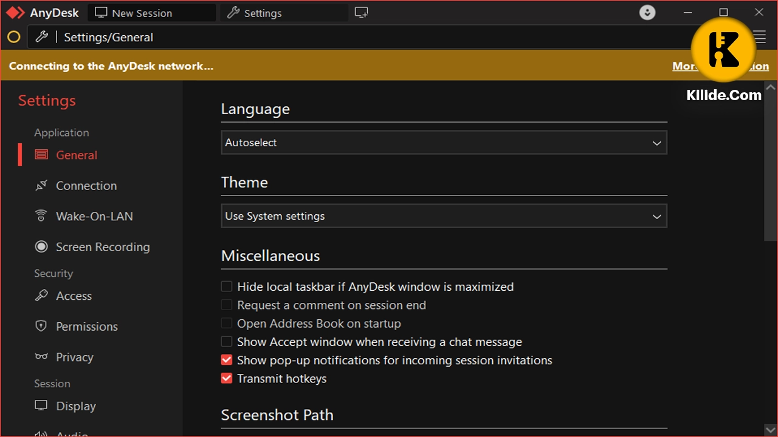
Task: Click the Connection plug icon
Action: pos(41,186)
